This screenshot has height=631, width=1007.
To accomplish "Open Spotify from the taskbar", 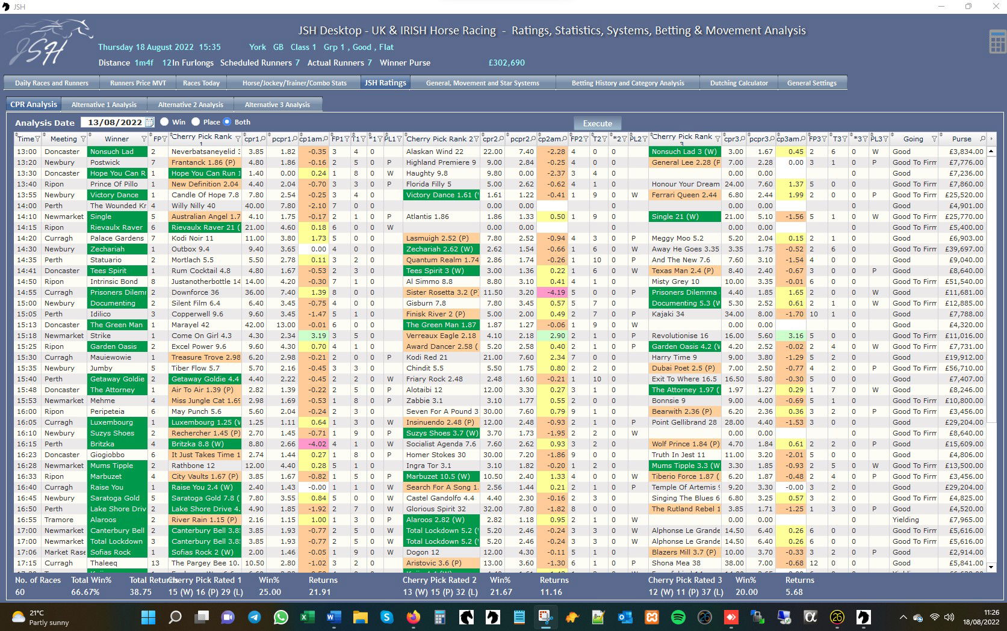I will [x=678, y=617].
